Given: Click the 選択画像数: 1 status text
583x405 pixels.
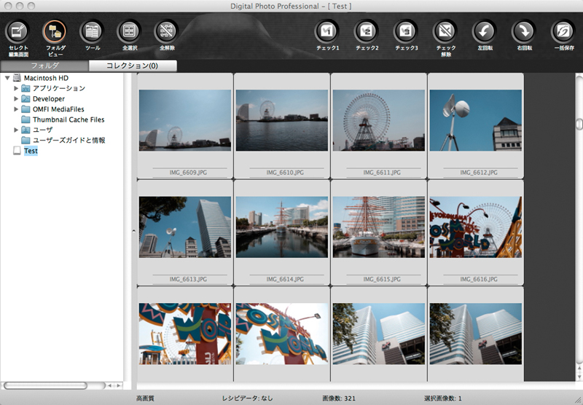Looking at the screenshot, I should coord(443,398).
